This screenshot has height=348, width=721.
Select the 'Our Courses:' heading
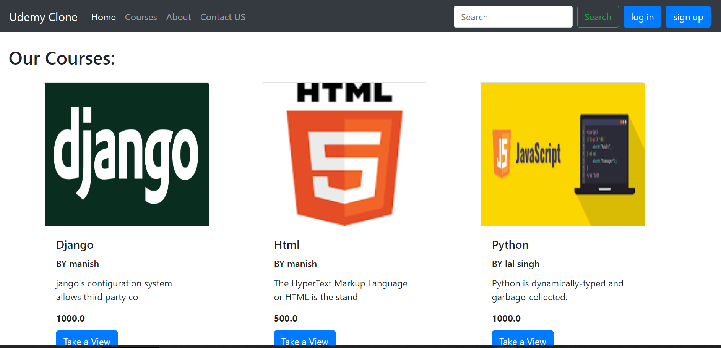[x=62, y=58]
